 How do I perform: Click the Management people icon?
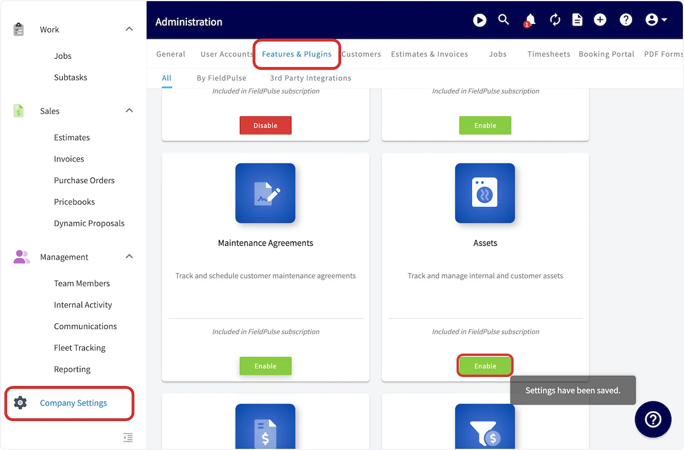tap(22, 257)
